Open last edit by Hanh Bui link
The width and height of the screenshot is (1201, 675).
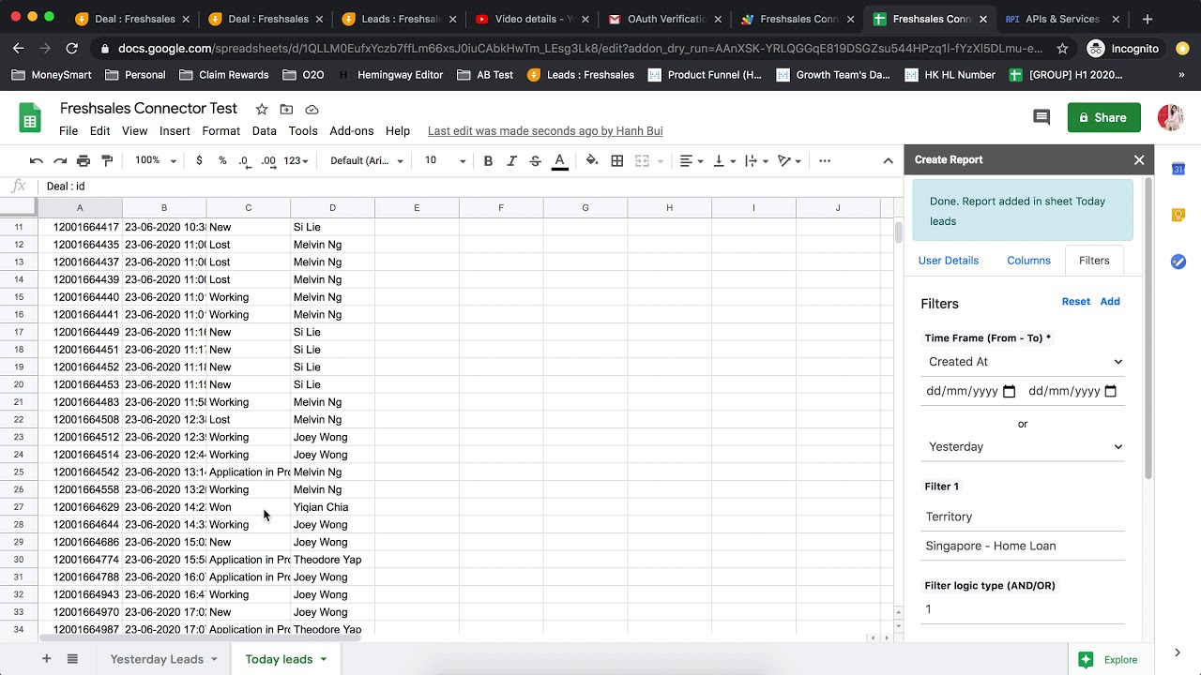point(545,131)
